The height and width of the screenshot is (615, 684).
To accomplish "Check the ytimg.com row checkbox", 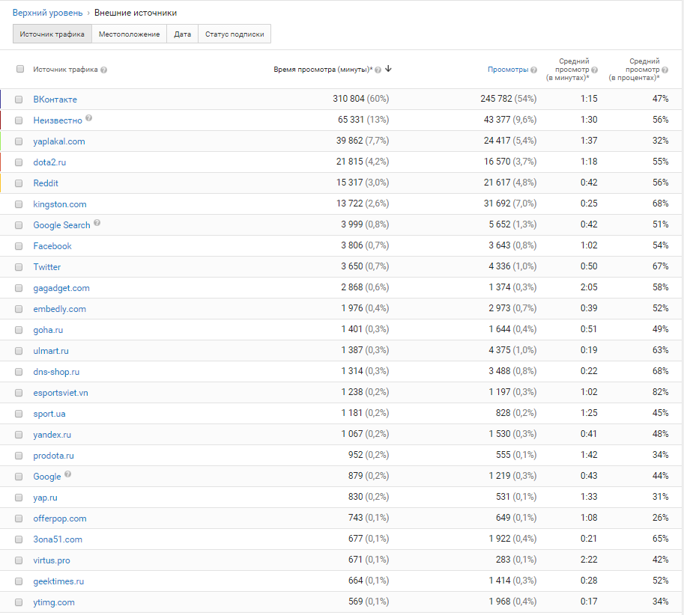I will pyautogui.click(x=19, y=602).
